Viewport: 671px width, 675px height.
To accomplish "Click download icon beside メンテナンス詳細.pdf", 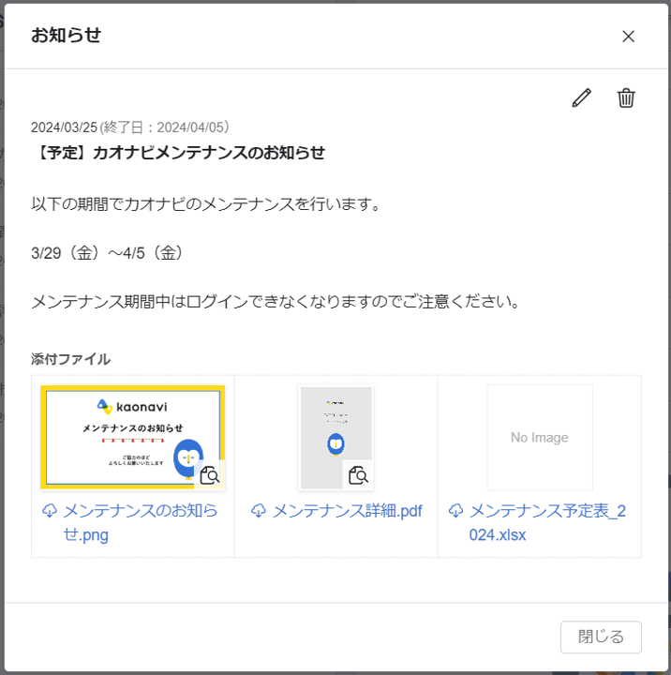I will coord(260,511).
